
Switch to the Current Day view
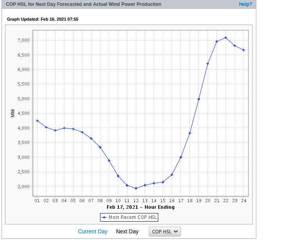pyautogui.click(x=93, y=231)
